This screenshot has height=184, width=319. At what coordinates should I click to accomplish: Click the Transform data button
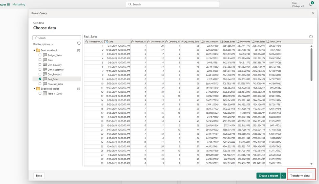300,176
